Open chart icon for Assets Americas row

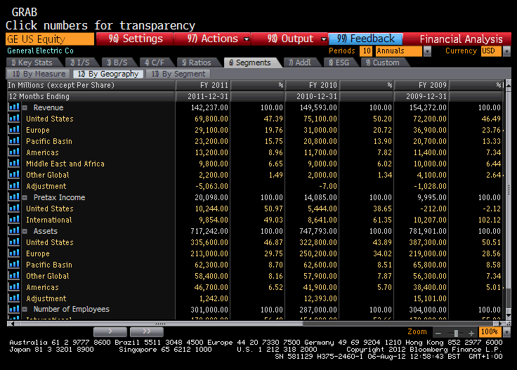(x=14, y=286)
